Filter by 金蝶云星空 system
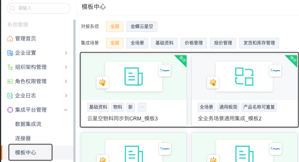This screenshot has width=299, height=162. pos(142,26)
